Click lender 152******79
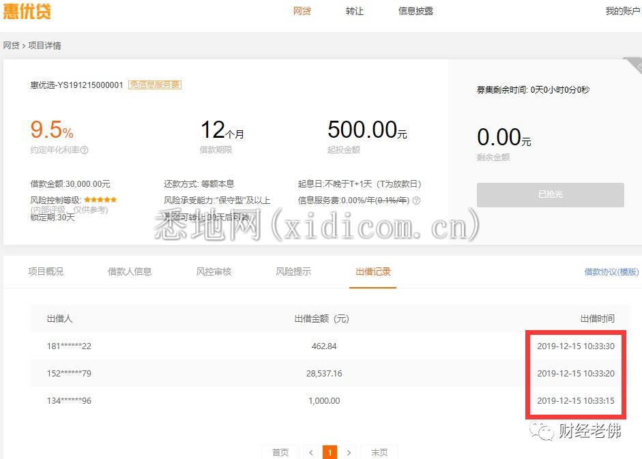The height and width of the screenshot is (459, 642). click(69, 374)
